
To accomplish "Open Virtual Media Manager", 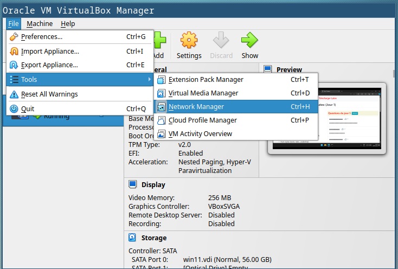I will (x=236, y=93).
